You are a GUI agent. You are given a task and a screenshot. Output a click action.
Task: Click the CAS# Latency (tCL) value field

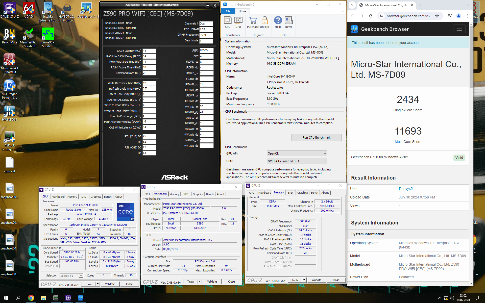click(149, 51)
